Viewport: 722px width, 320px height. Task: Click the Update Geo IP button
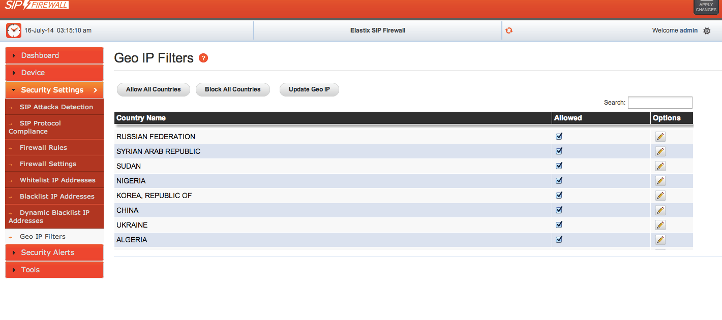tap(309, 89)
